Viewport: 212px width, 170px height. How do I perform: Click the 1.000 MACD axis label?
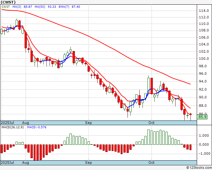pyautogui.click(x=204, y=135)
